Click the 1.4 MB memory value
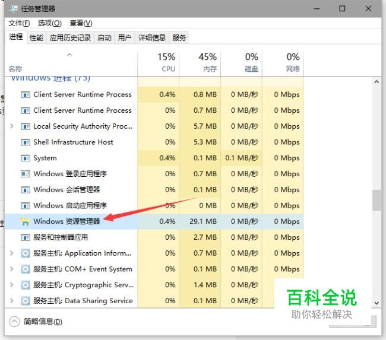The image size is (386, 340). click(205, 285)
